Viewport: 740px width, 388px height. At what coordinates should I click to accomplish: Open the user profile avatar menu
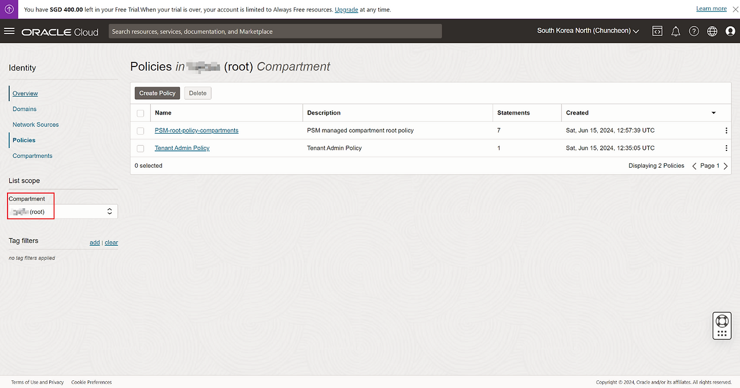pos(730,31)
